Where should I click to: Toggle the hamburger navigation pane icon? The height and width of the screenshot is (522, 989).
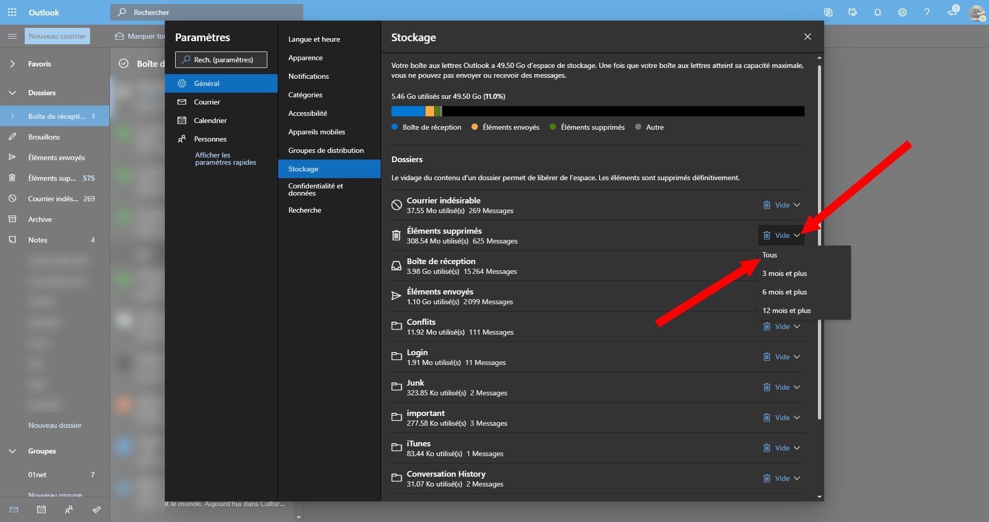click(12, 36)
